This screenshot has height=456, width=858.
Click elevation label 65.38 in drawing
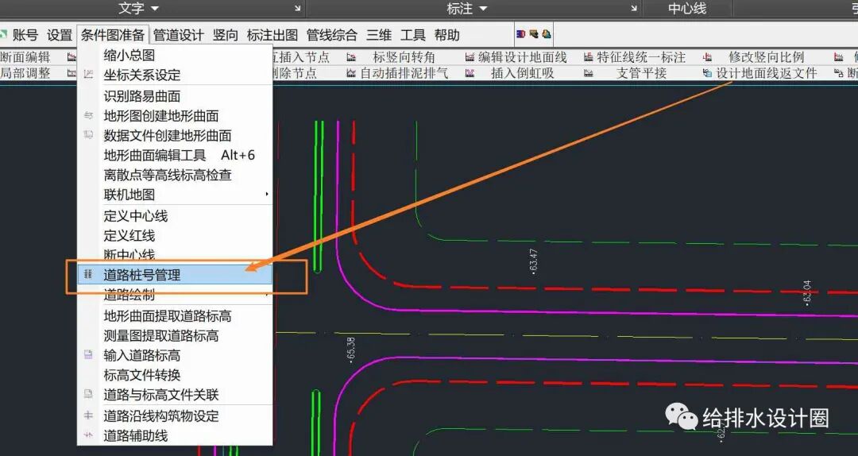(x=351, y=350)
